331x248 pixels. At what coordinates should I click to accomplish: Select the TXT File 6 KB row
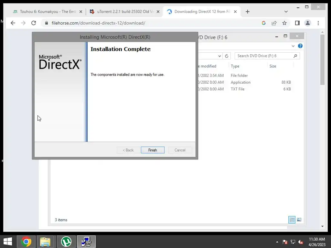(245, 89)
